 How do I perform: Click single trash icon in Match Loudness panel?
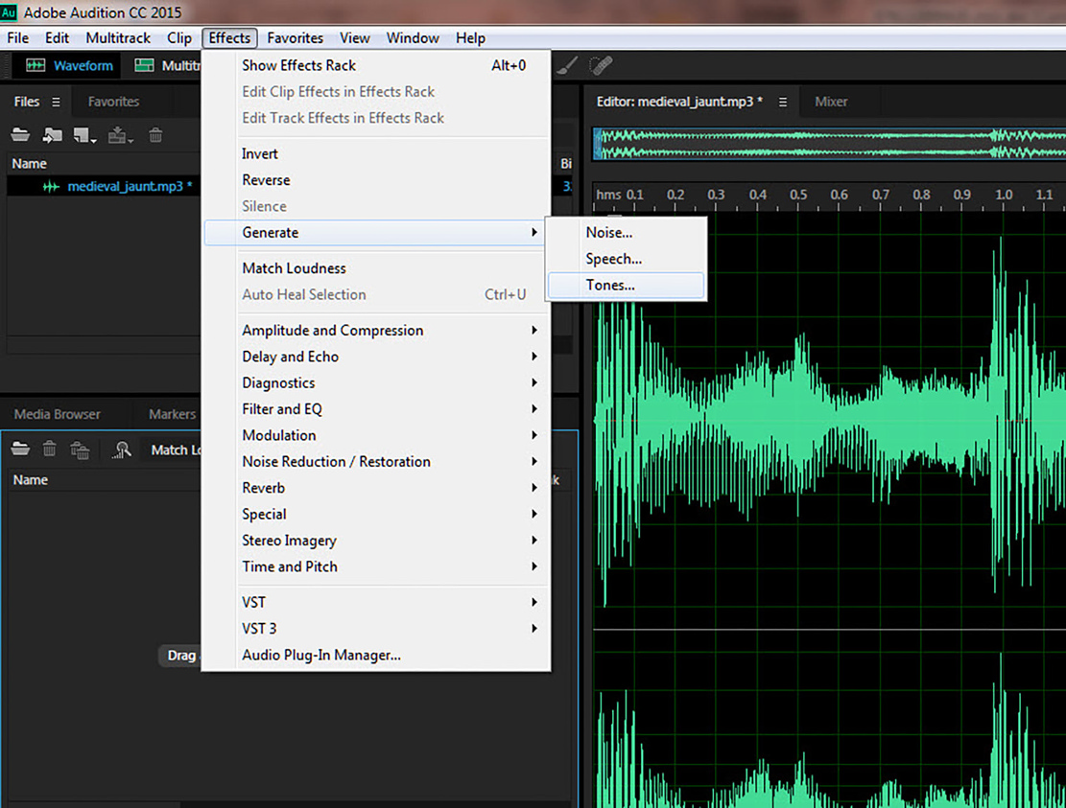tap(49, 449)
